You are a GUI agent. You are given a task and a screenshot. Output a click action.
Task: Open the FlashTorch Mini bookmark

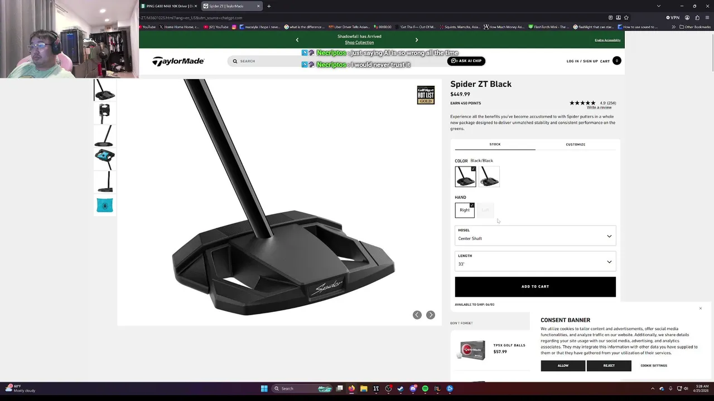[549, 27]
